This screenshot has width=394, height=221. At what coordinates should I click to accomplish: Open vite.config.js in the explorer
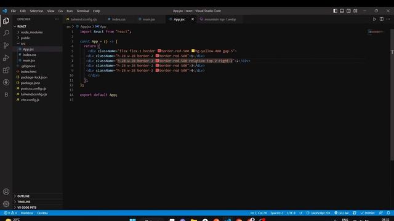(x=30, y=99)
